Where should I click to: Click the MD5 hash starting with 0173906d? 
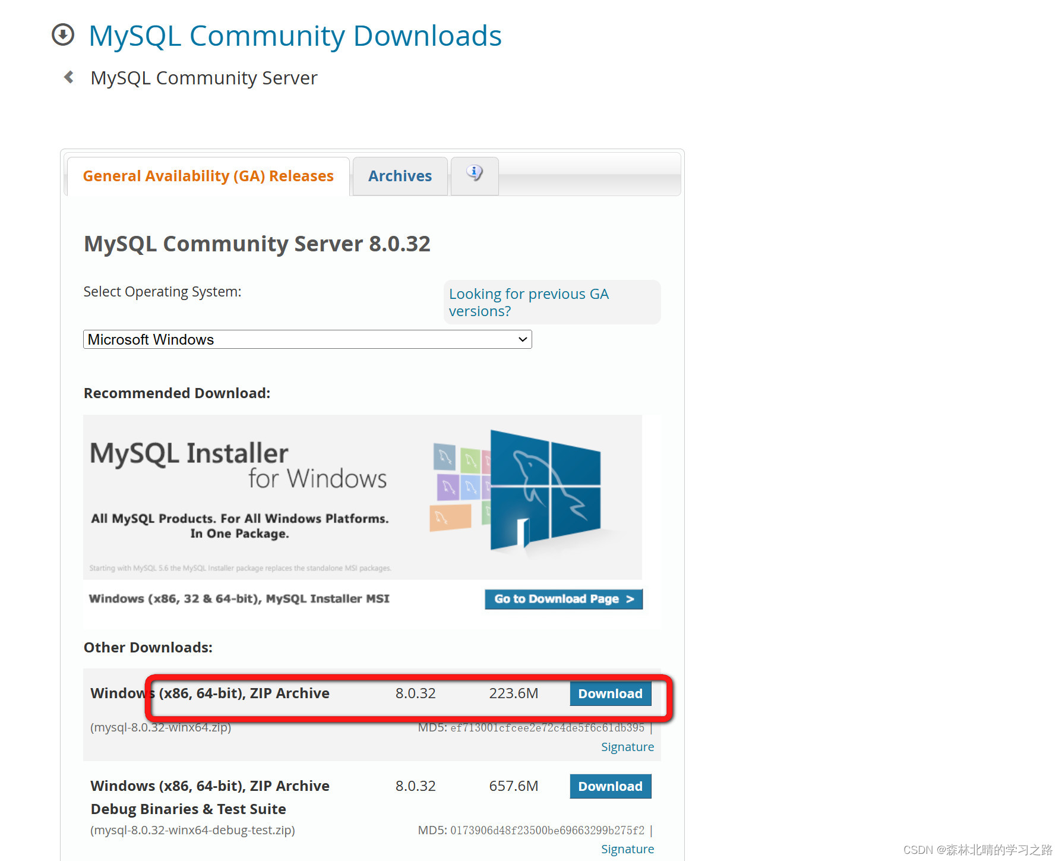pos(547,830)
